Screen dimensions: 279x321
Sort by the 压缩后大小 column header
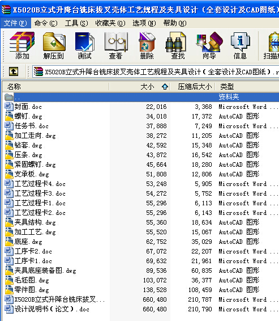tap(193, 87)
